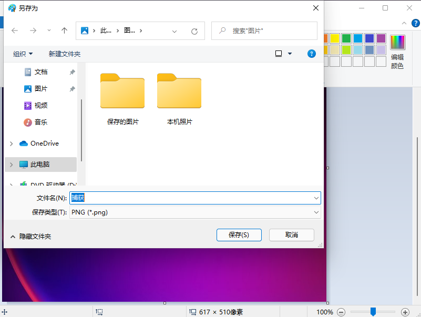Screen dimensions: 421x317
Task: Click the back navigation arrow
Action: (15, 30)
